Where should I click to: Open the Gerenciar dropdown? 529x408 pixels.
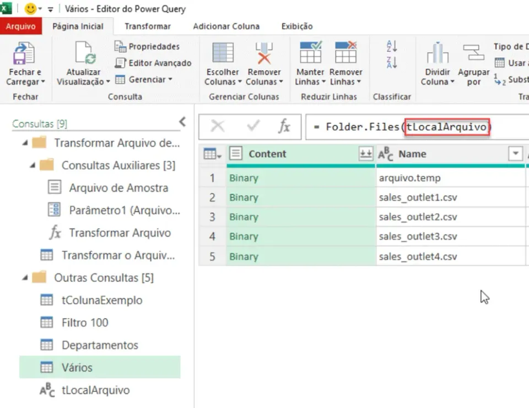pos(144,79)
